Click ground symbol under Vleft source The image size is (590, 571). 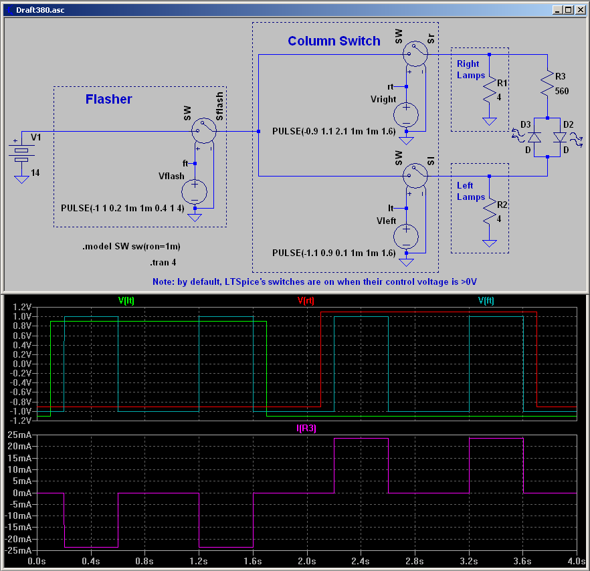[406, 262]
